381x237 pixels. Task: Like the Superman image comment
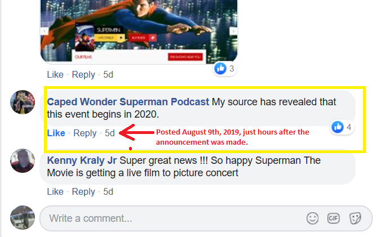55,74
